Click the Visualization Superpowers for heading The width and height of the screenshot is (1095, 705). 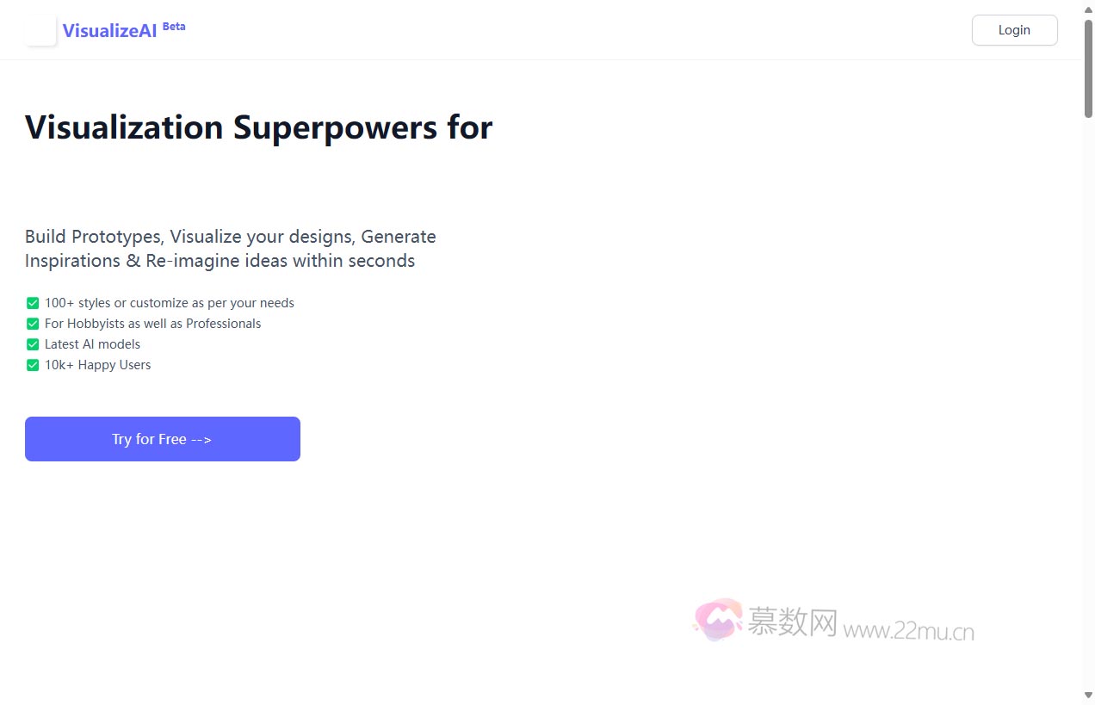[x=258, y=127]
